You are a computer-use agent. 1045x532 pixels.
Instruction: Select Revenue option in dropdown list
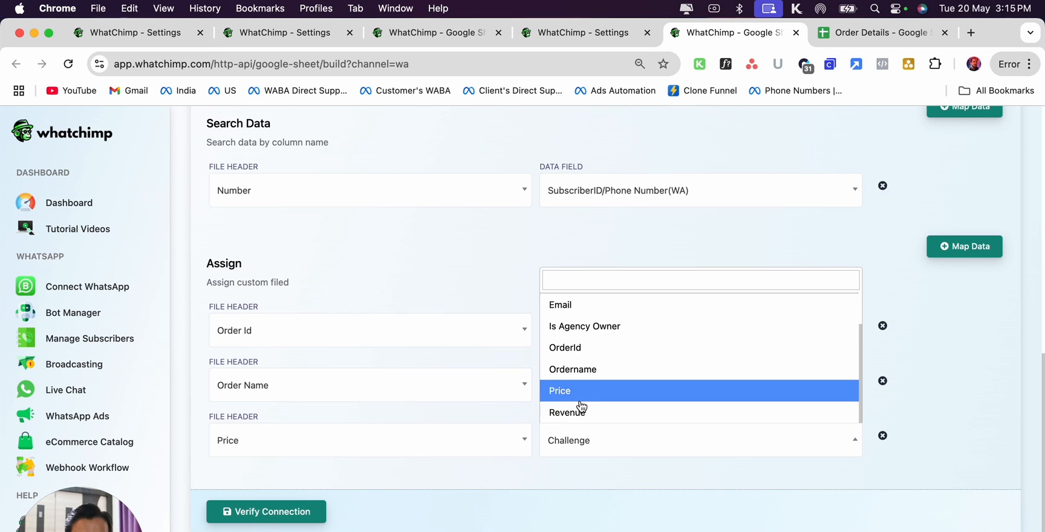[x=699, y=412]
